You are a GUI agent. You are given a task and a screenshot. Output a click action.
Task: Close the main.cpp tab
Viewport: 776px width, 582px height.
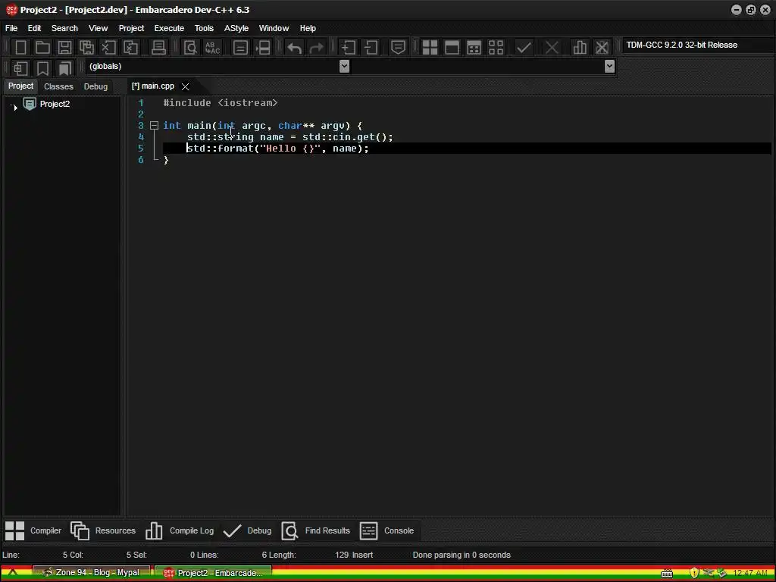(x=185, y=86)
